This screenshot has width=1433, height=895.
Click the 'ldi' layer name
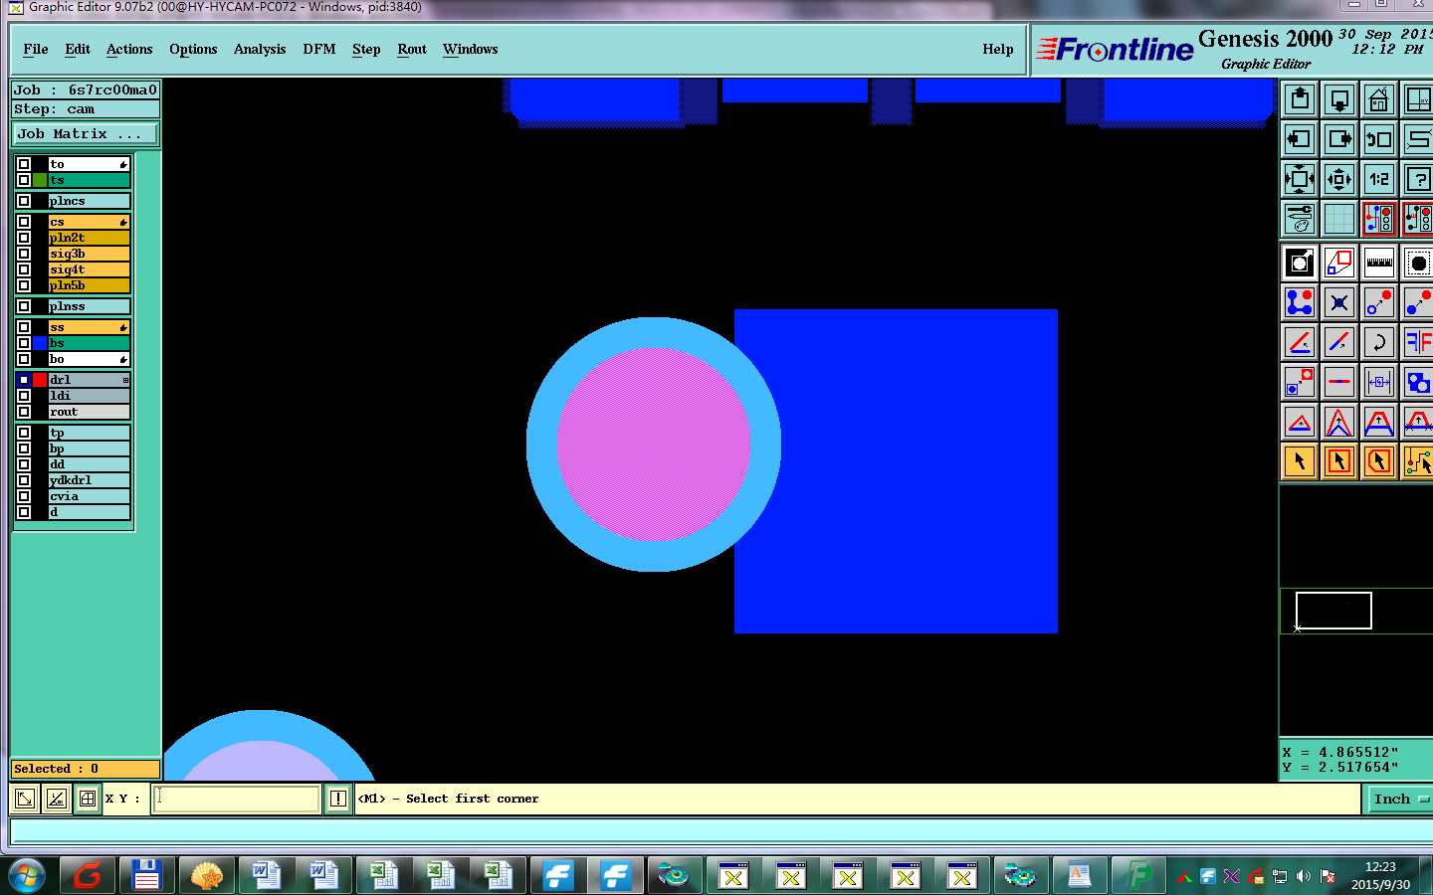pos(90,396)
